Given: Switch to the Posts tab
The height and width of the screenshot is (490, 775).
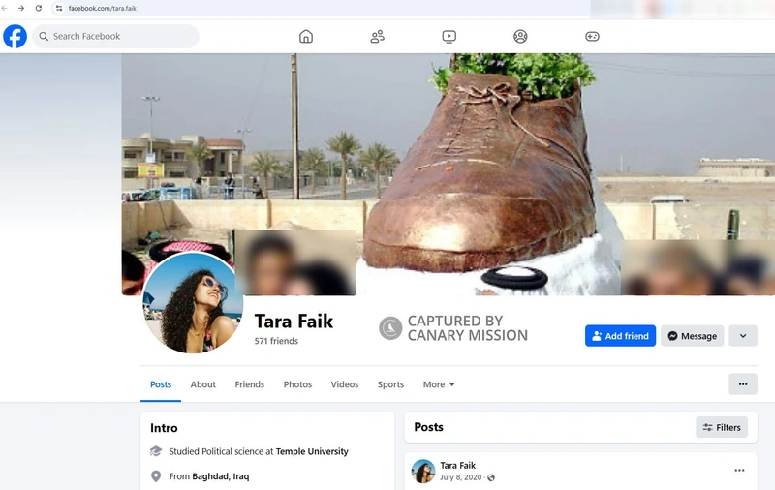Looking at the screenshot, I should [161, 384].
